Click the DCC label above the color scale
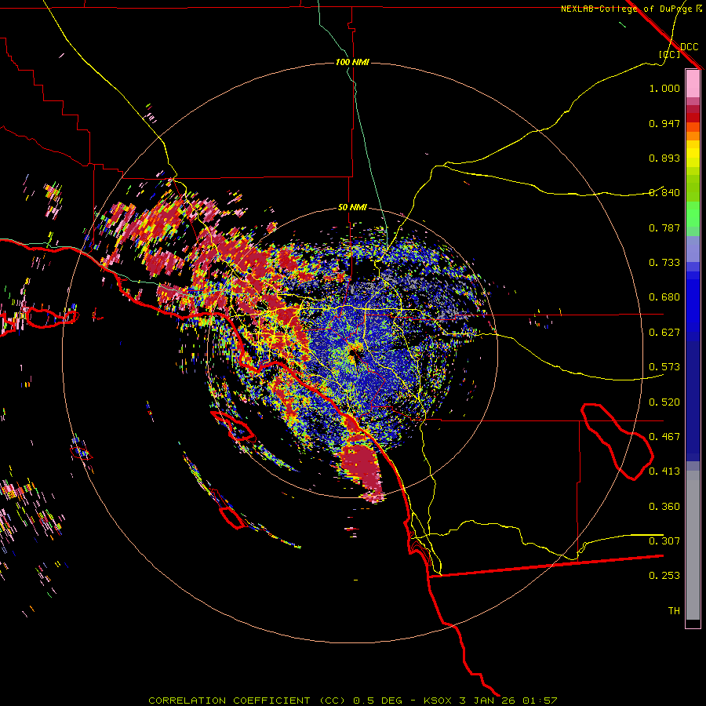Image resolution: width=706 pixels, height=706 pixels. [x=690, y=47]
